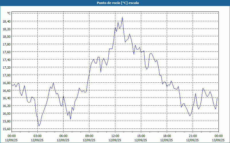Select the 09:00 time axis label
This screenshot has height=143, width=230.
pyautogui.click(x=89, y=136)
